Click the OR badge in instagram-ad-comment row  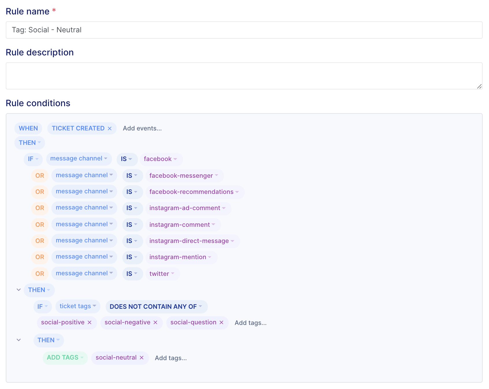click(40, 208)
